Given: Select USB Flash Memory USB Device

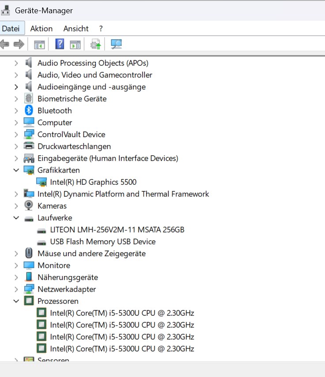Looking at the screenshot, I should pos(103,242).
